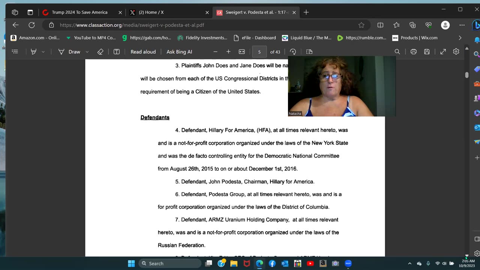Open the Edge profile avatar
The width and height of the screenshot is (480, 270).
coord(445,25)
